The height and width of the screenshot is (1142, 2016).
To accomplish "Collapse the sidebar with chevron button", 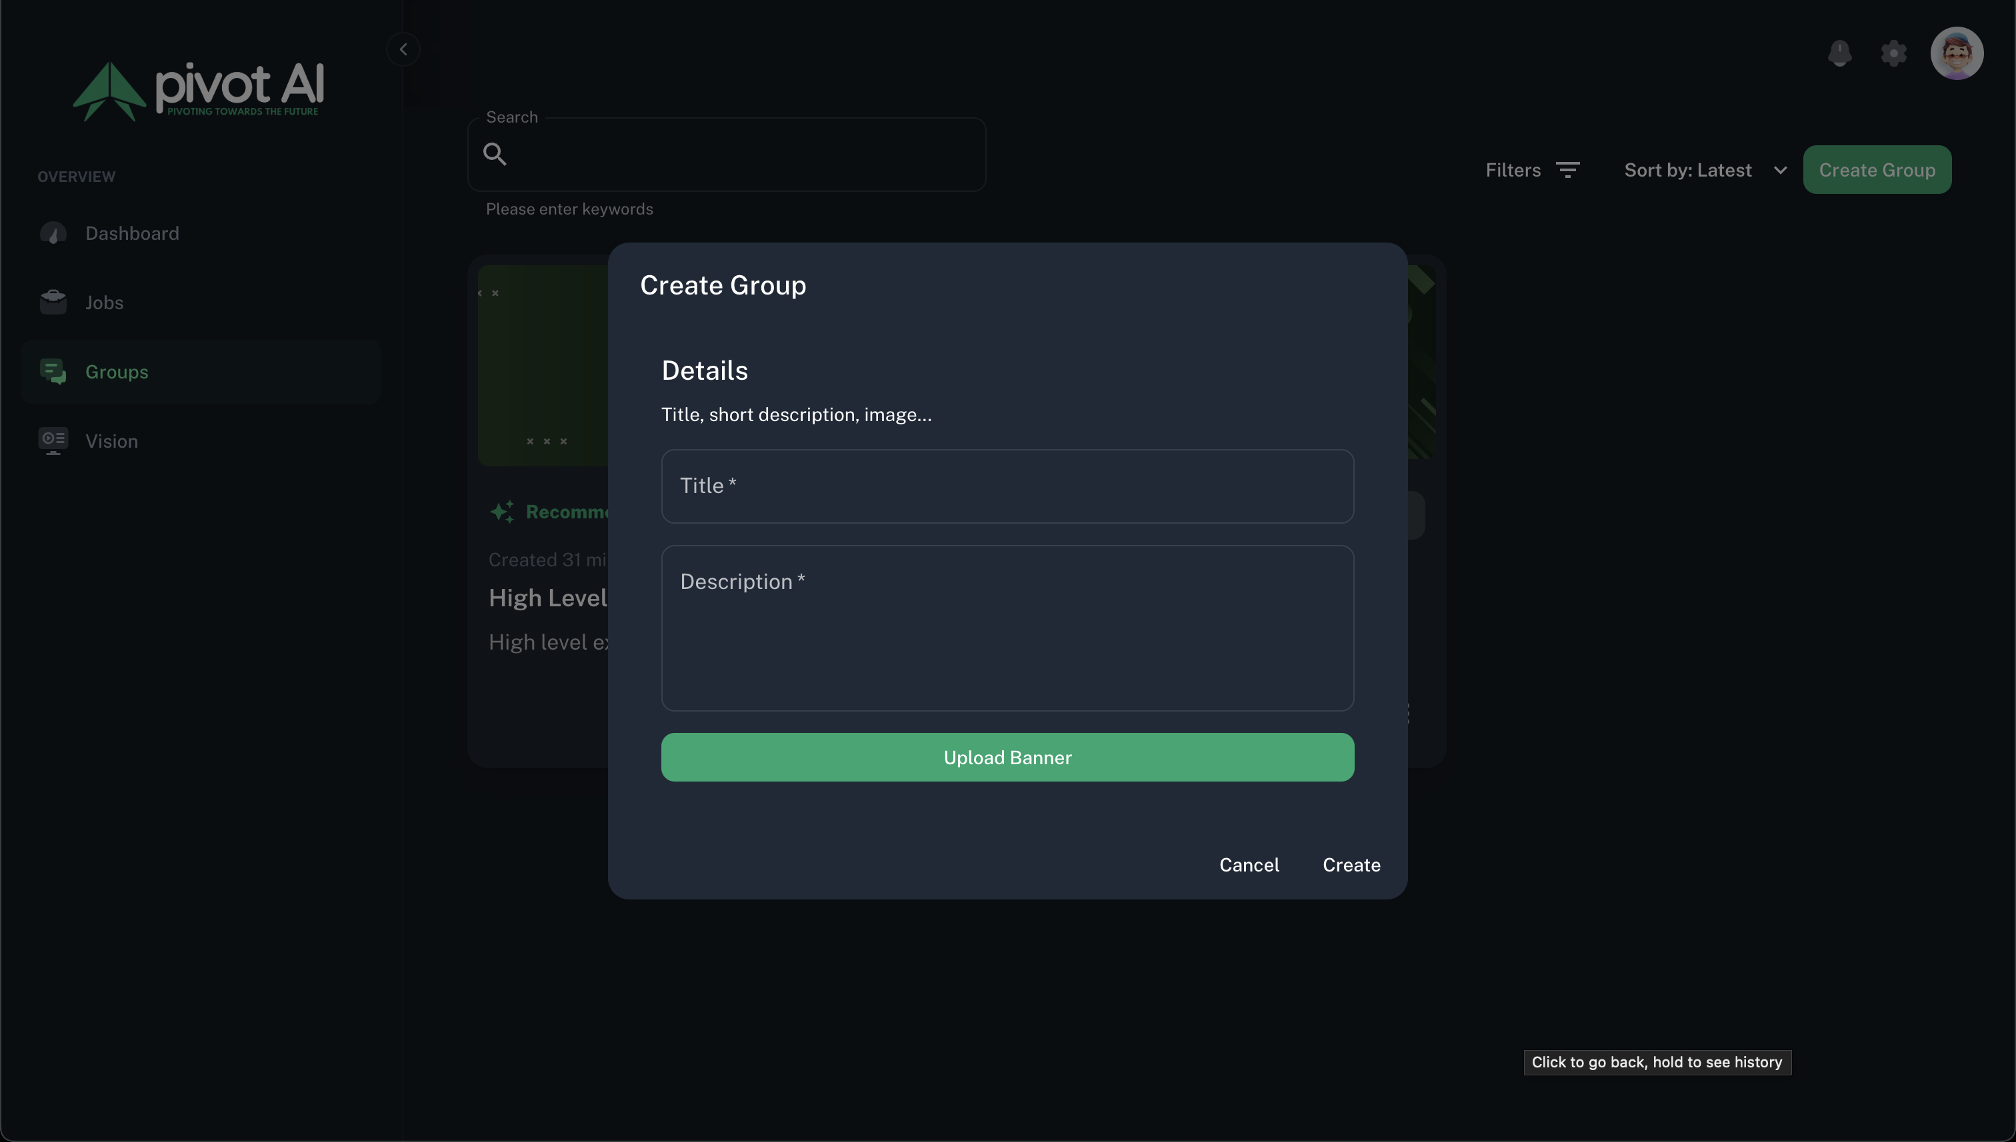I will tap(403, 49).
